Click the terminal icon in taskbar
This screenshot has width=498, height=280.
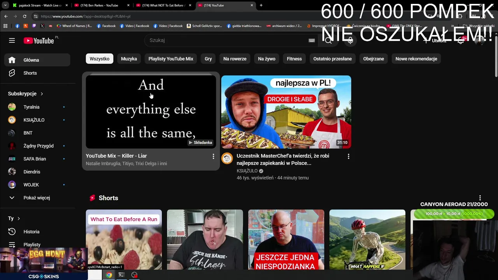(x=121, y=275)
